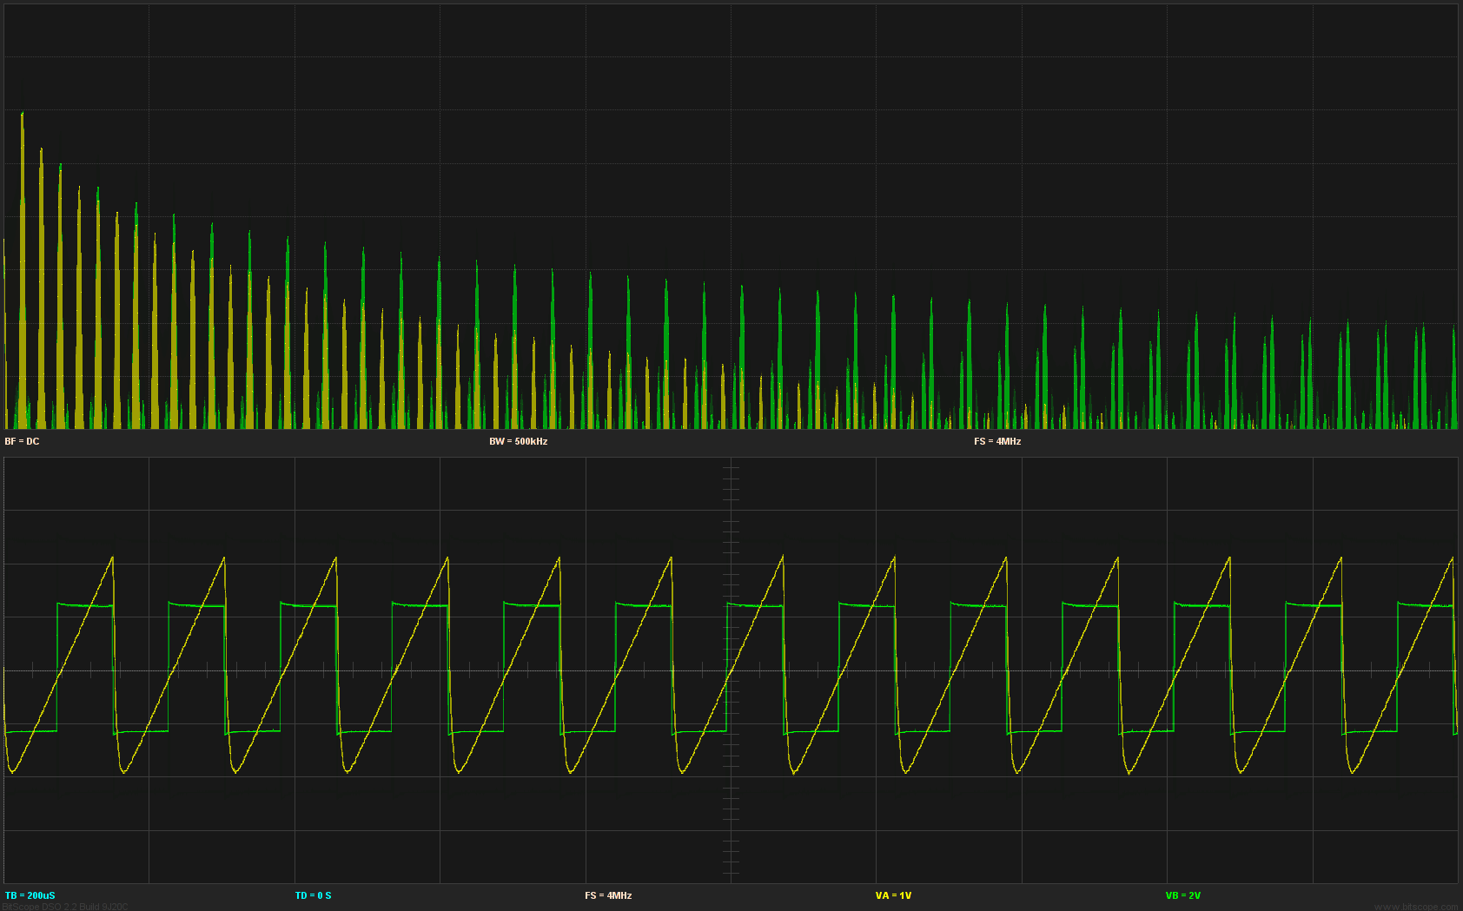This screenshot has height=911, width=1463.
Task: Select the TD = 0 S delay readout
Action: click(313, 895)
